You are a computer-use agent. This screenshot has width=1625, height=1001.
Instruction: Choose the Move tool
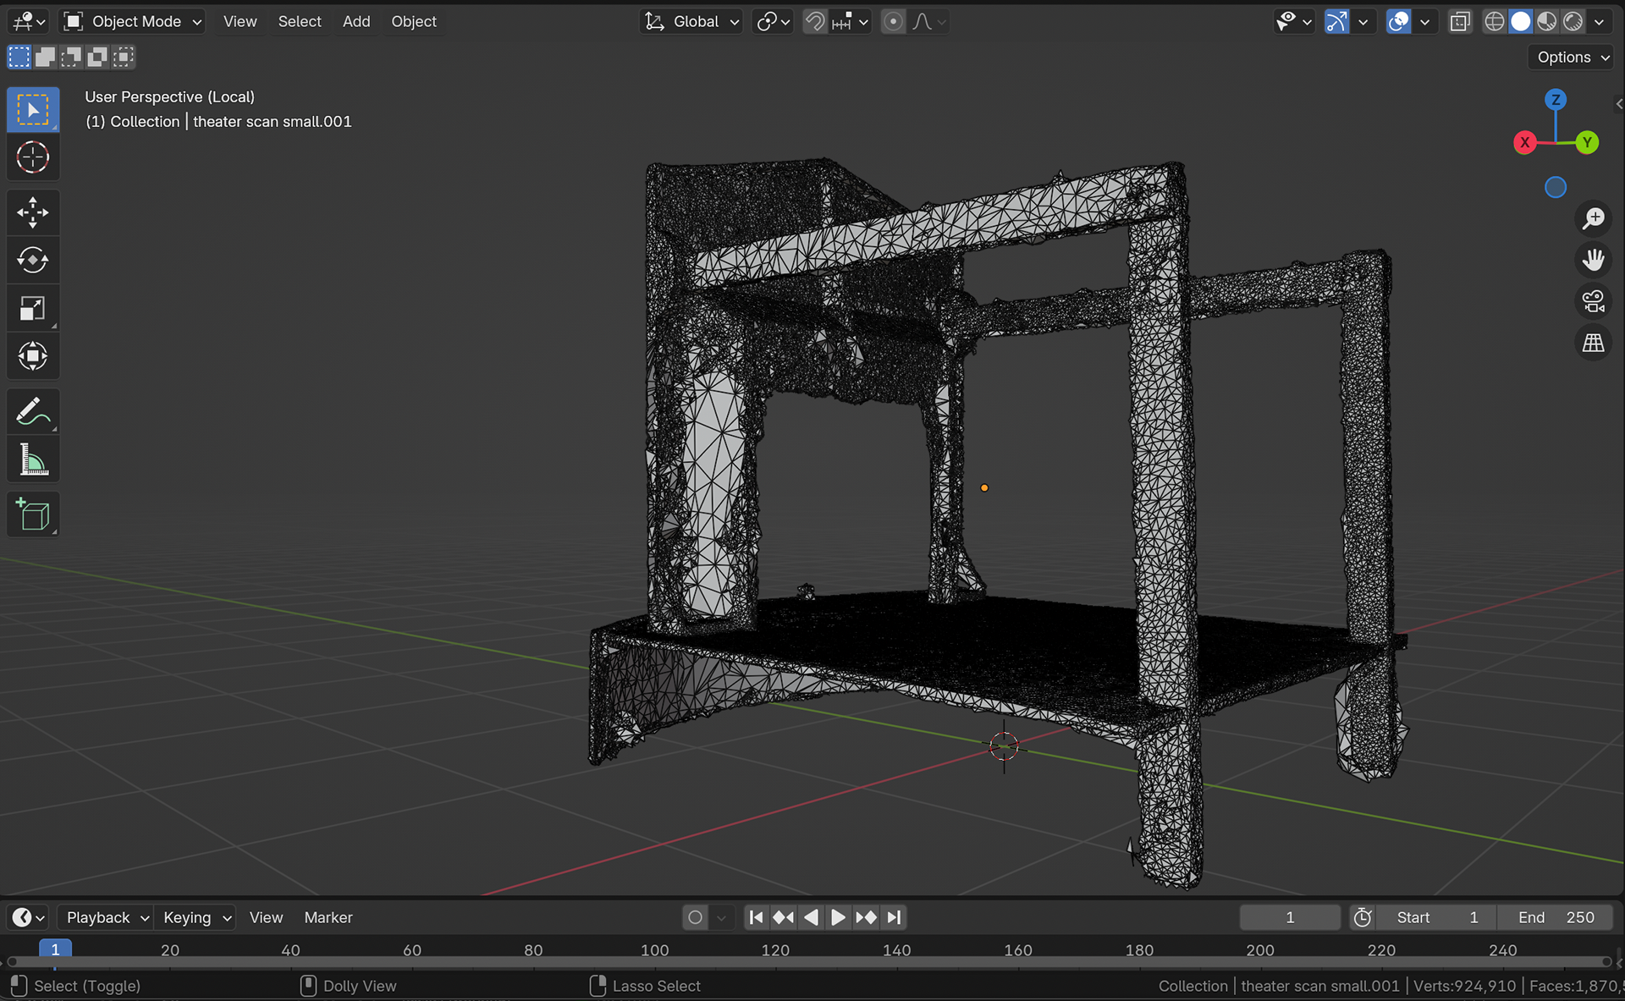pos(33,212)
